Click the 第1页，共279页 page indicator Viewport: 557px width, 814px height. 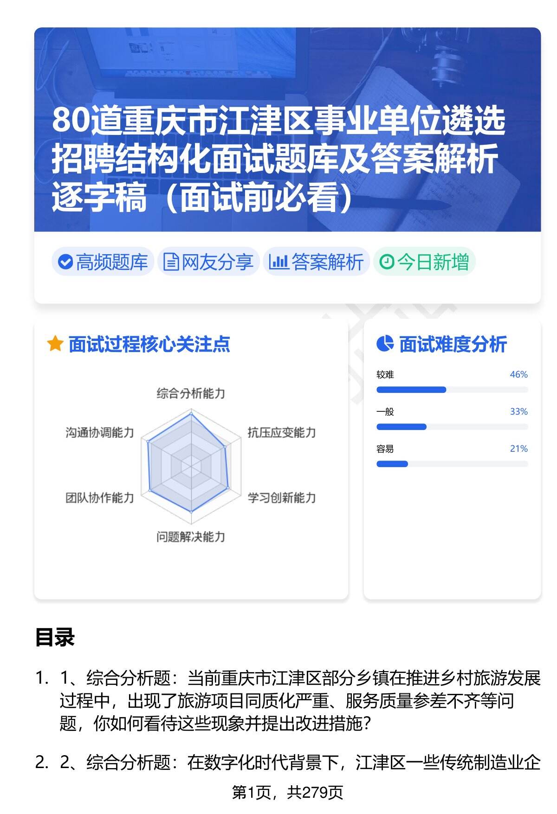(287, 793)
